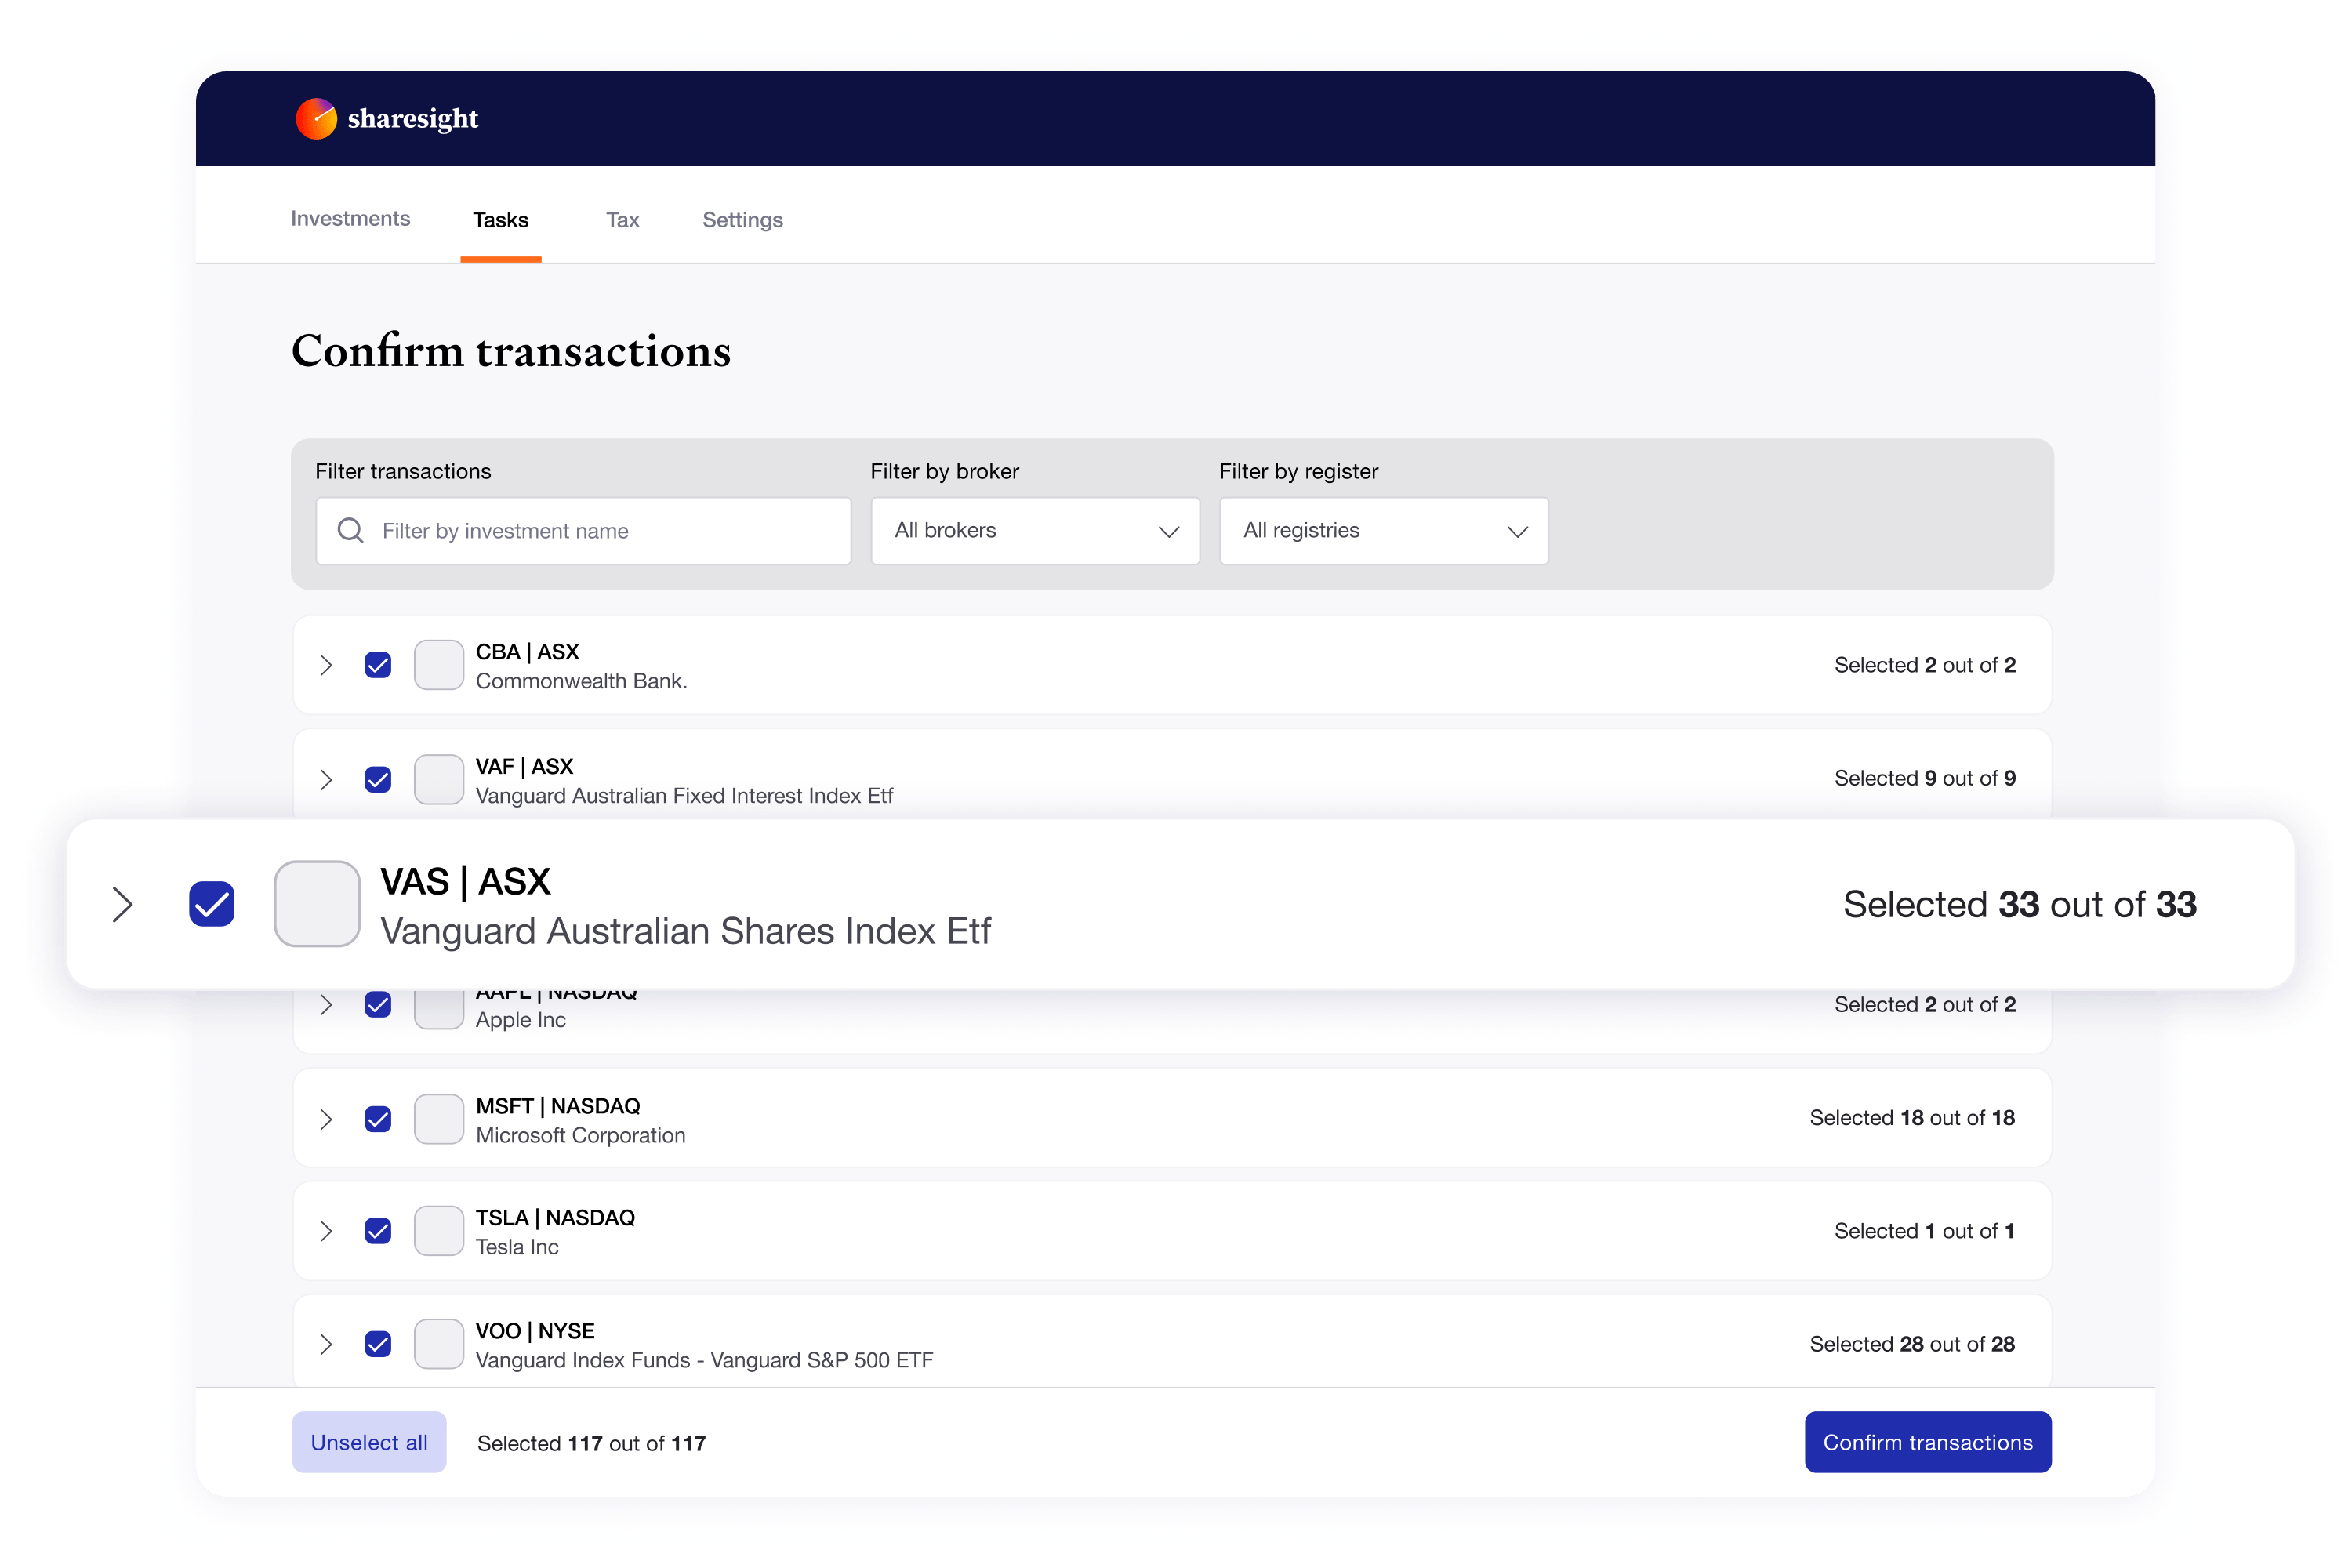Click the Tesla Inc name text
This screenshot has height=1568, width=2352.
click(x=517, y=1247)
